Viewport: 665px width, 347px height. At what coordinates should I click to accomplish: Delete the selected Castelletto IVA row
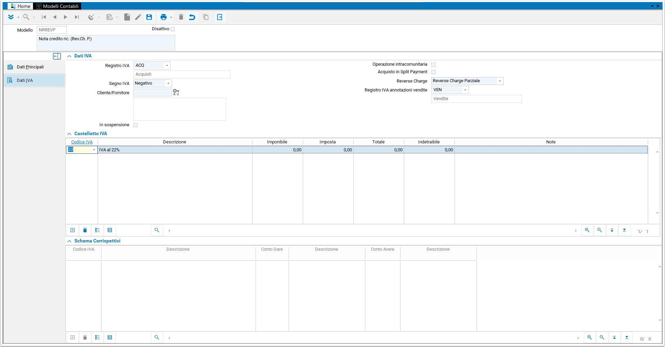pyautogui.click(x=85, y=230)
